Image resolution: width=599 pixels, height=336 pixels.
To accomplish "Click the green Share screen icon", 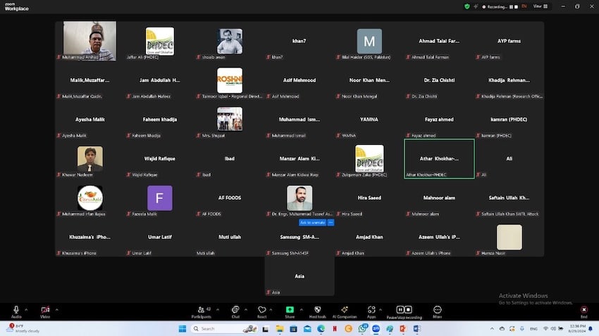I will [290, 310].
